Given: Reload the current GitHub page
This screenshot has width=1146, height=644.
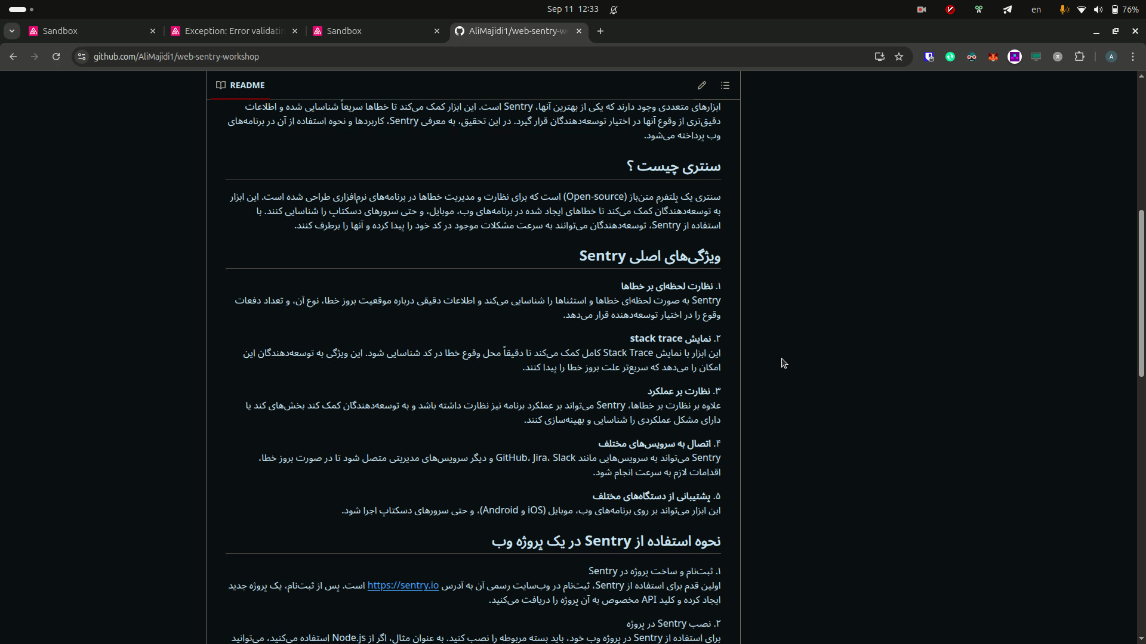Looking at the screenshot, I should coord(56,57).
